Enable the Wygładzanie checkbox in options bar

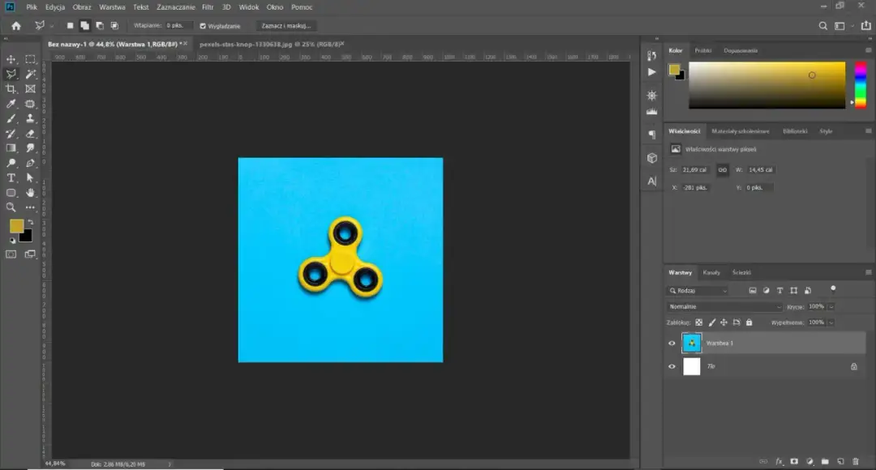click(x=204, y=25)
